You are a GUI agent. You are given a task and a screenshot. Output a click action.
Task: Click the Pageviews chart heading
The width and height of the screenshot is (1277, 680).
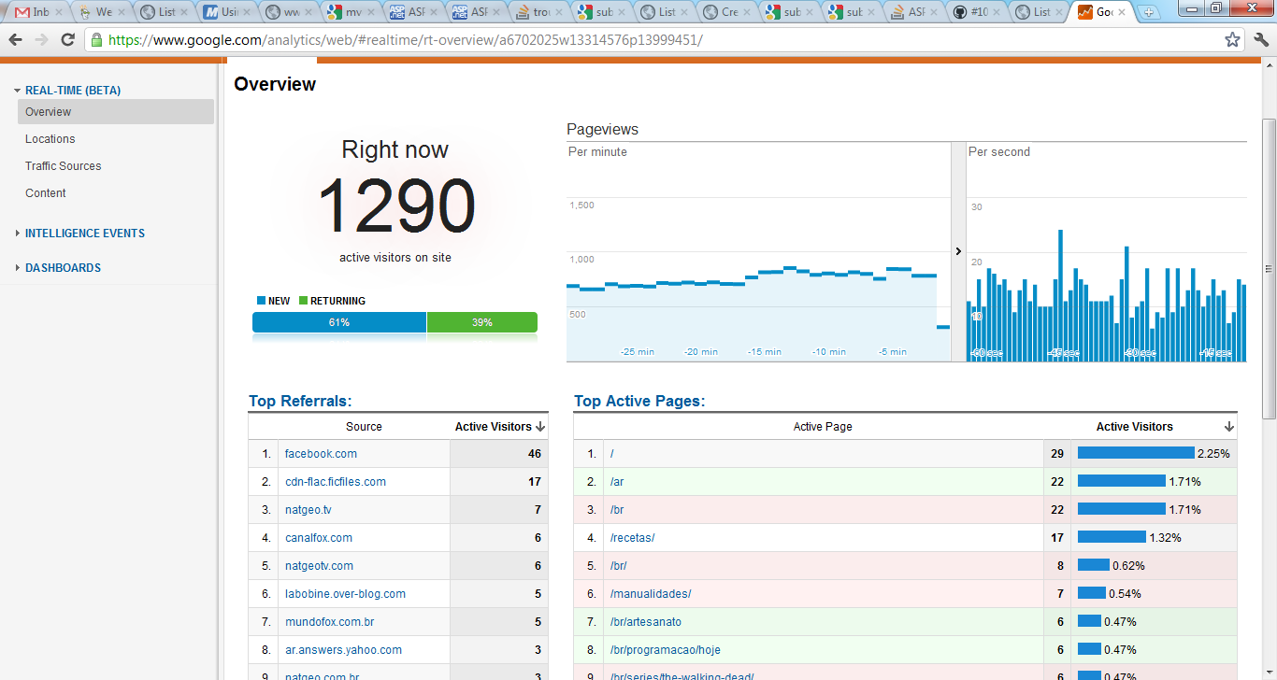coord(602,130)
